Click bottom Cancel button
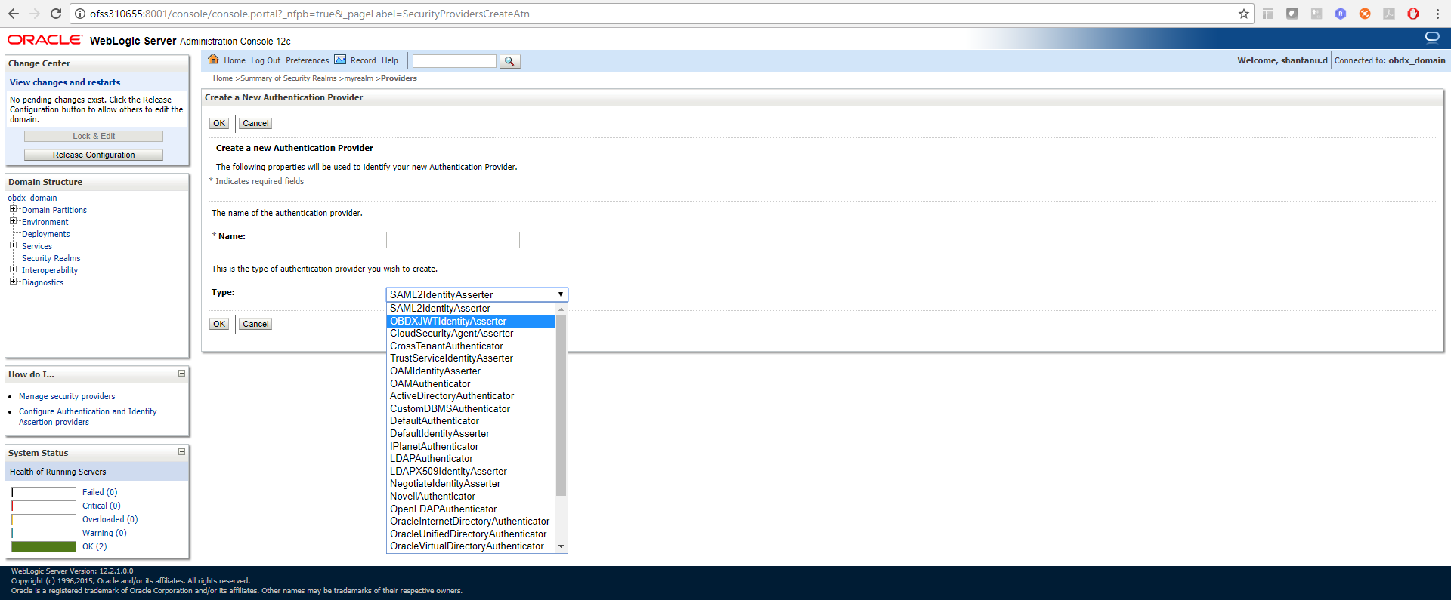This screenshot has width=1451, height=600. pos(255,324)
